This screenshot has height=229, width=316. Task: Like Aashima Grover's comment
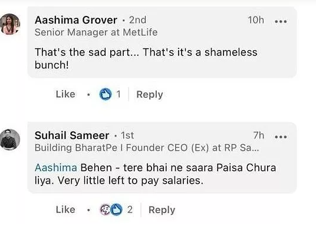tap(65, 94)
